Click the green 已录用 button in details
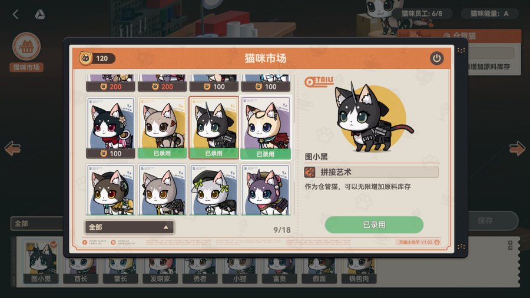The image size is (530, 298). (374, 225)
